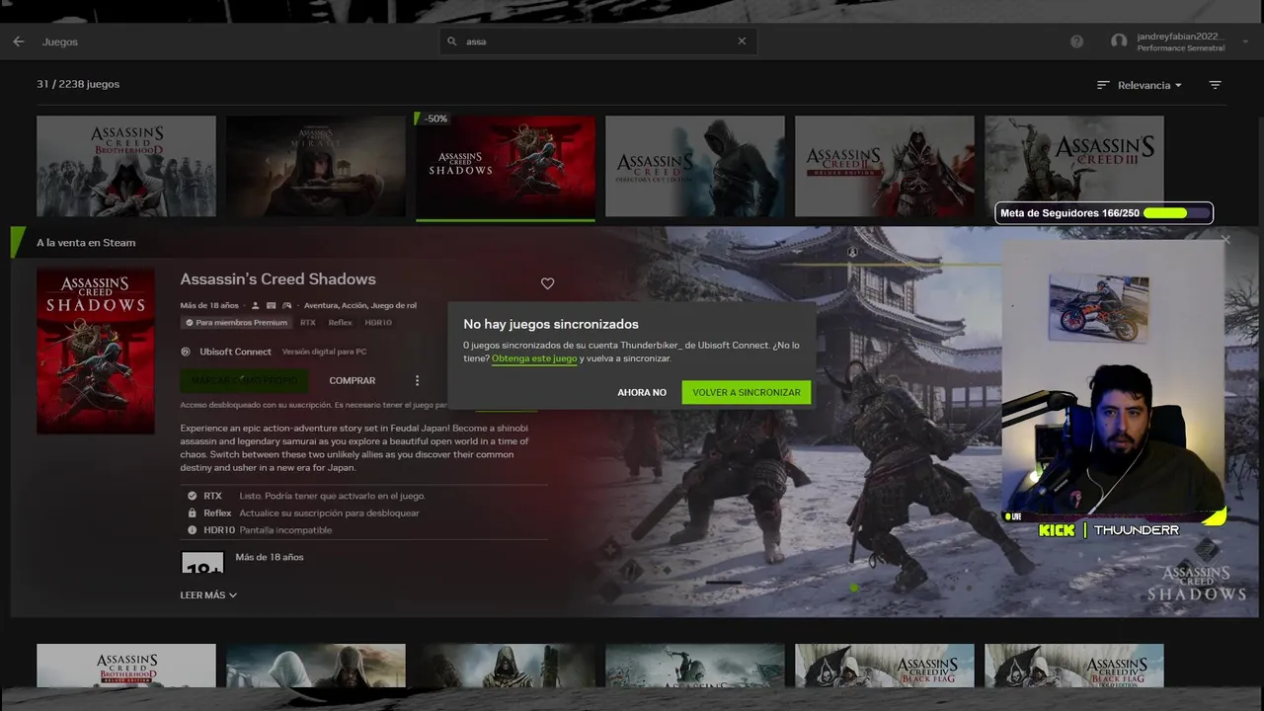Viewport: 1264px width, 711px height.
Task: Click the 'Obtenga este juego' link
Action: (534, 358)
